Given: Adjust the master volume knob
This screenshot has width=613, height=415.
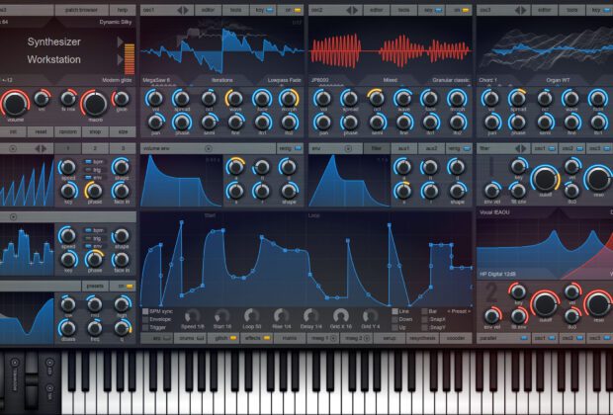Looking at the screenshot, I should (x=15, y=104).
